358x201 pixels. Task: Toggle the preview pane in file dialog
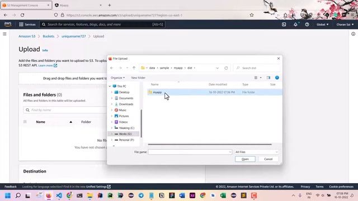coord(268,78)
